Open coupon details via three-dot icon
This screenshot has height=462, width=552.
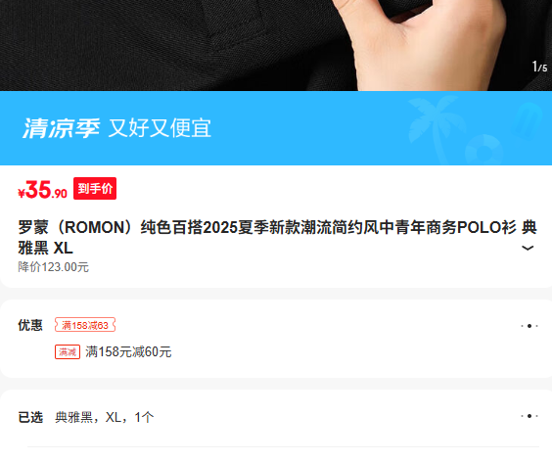click(529, 326)
